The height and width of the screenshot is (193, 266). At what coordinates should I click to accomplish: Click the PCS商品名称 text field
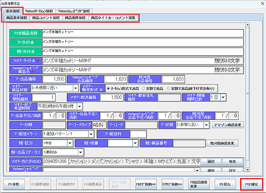pyautogui.click(x=142, y=33)
